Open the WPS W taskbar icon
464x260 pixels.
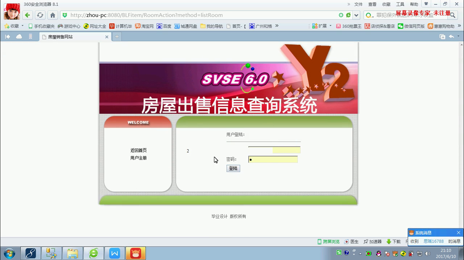(x=115, y=253)
